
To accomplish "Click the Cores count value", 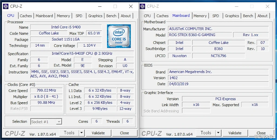I will (x=97, y=121).
